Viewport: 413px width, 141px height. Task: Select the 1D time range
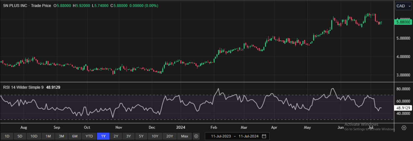(7, 136)
